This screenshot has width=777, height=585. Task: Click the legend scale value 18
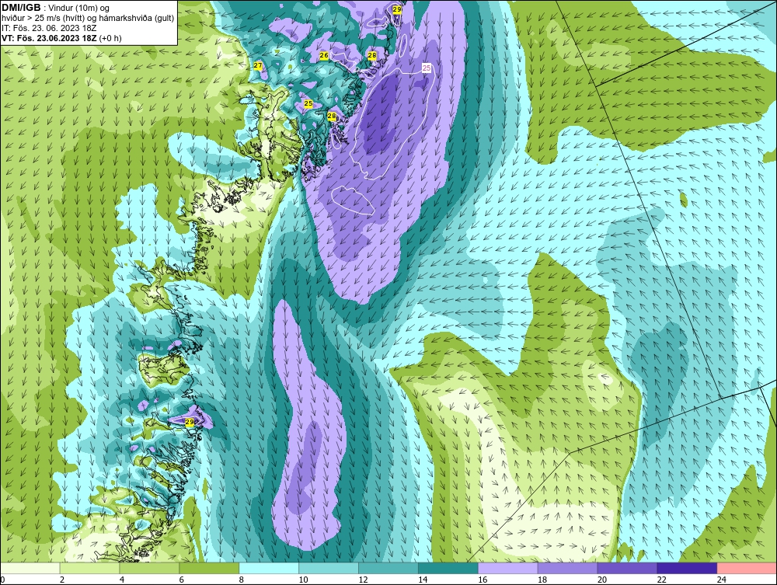point(542,580)
